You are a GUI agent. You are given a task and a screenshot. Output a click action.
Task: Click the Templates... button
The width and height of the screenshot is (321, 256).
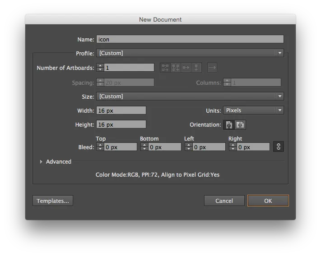point(53,201)
